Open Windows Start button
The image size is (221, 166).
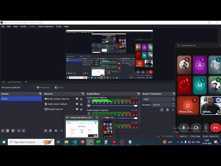click(4, 142)
